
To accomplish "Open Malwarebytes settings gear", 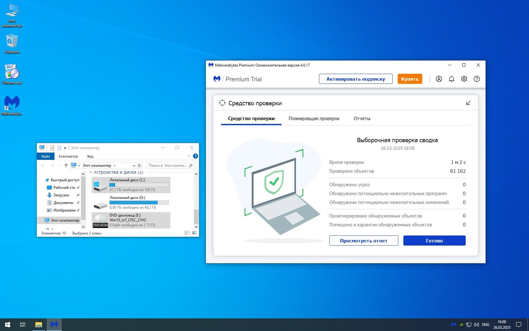I will 464,79.
